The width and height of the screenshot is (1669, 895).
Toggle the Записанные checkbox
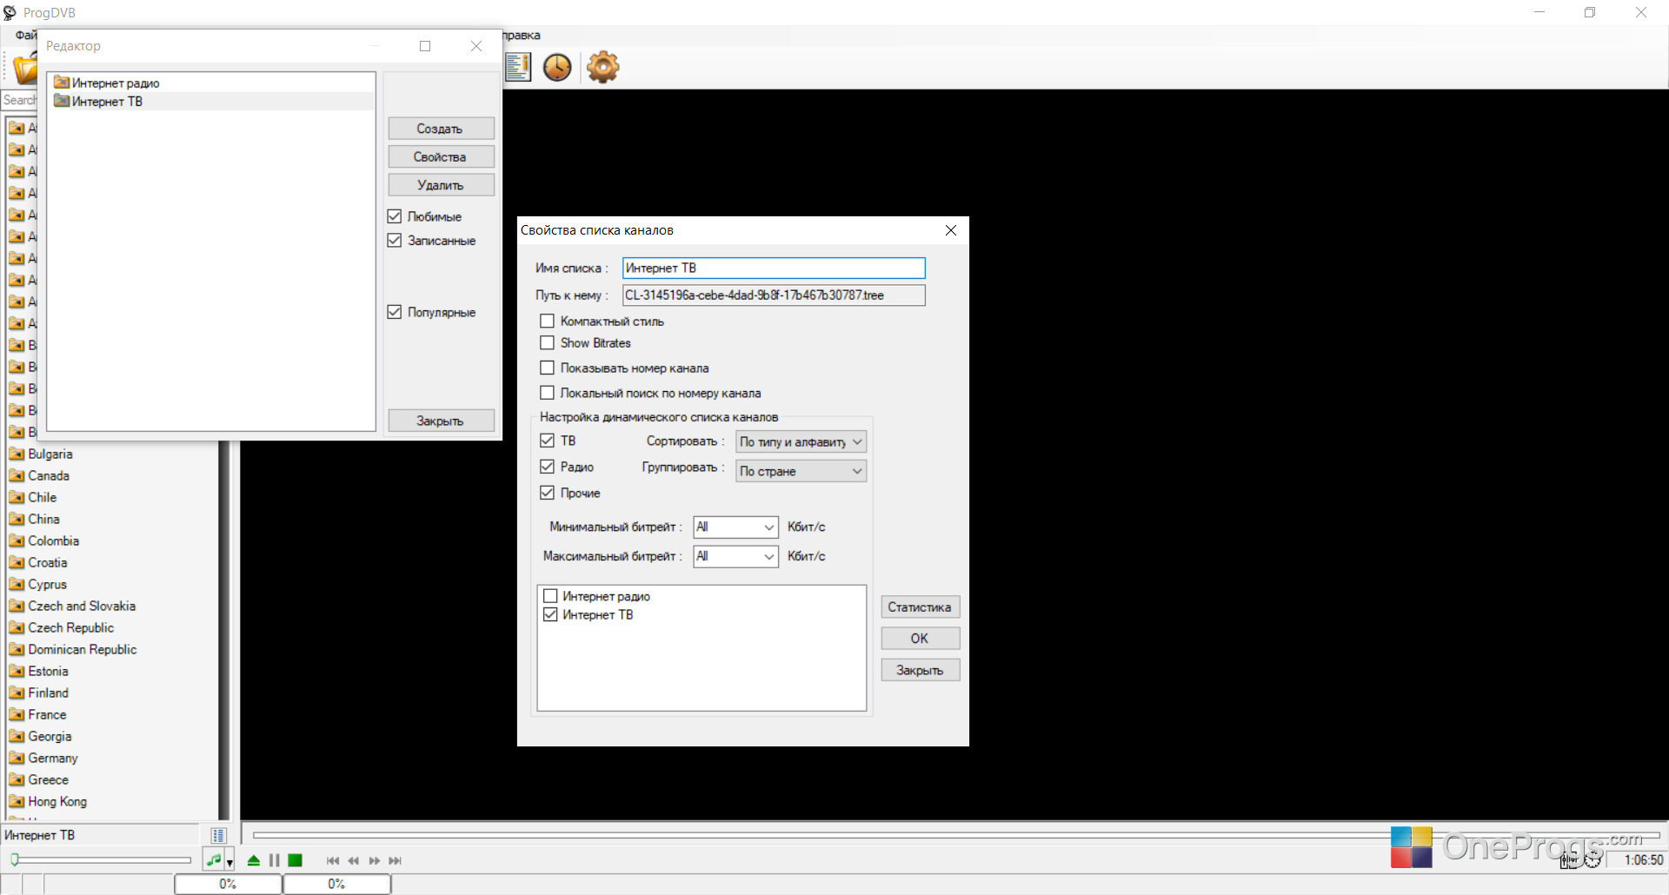(395, 240)
